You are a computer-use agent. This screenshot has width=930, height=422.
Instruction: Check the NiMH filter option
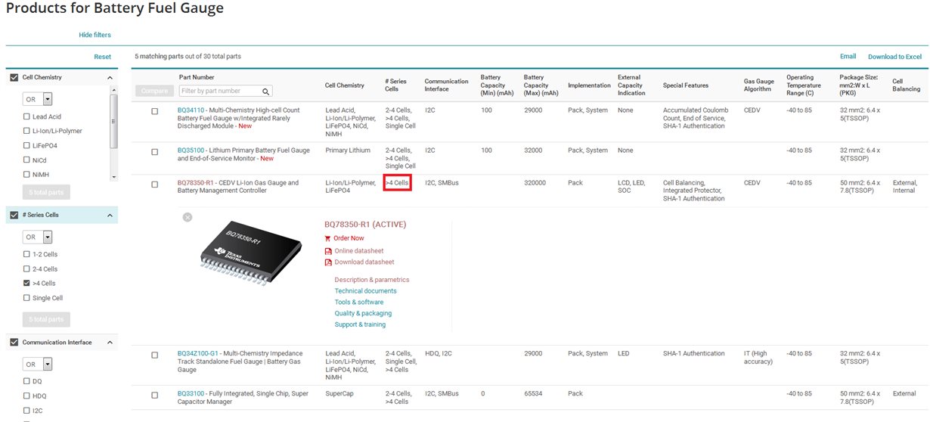point(26,175)
